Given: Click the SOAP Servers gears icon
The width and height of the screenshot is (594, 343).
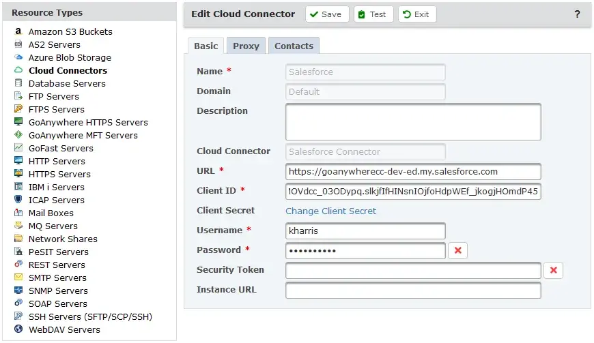Looking at the screenshot, I should (x=18, y=303).
